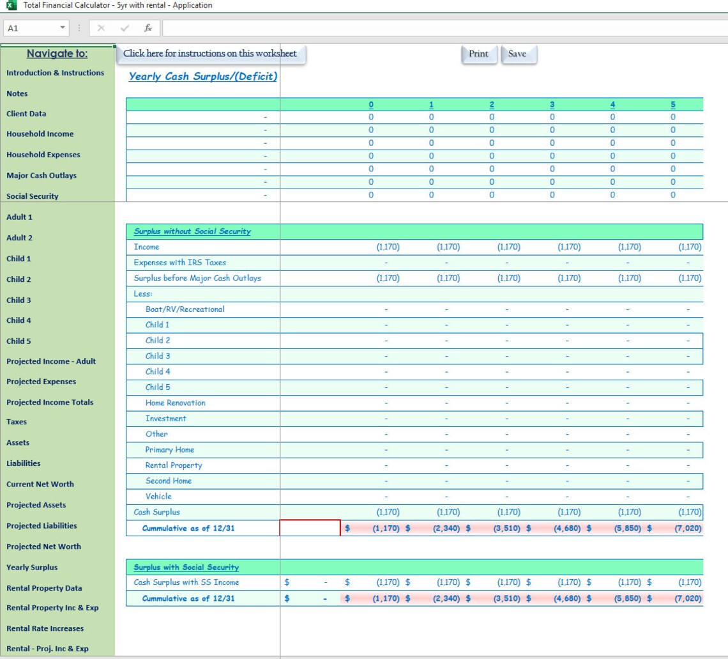This screenshot has width=728, height=659.
Task: Click the Print button
Action: coord(479,54)
